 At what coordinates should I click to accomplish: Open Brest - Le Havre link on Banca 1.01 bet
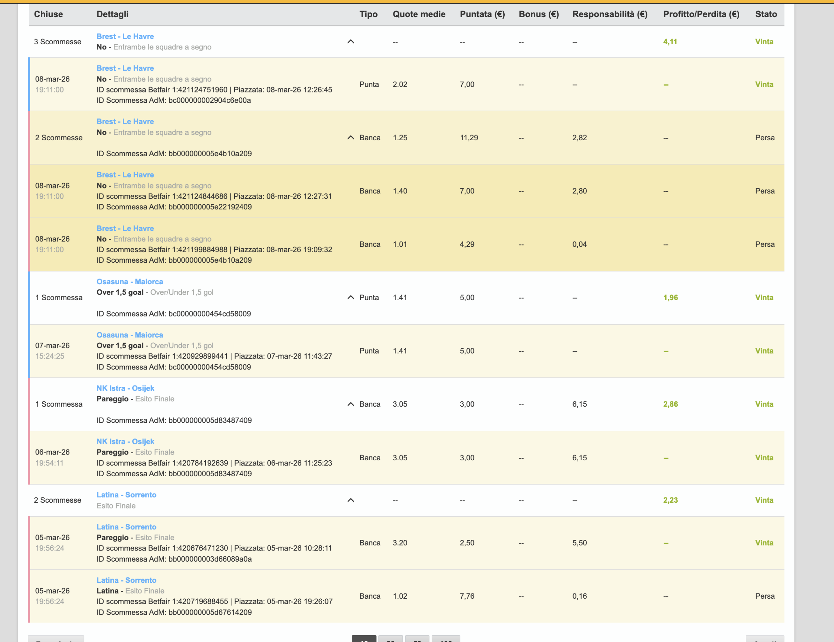[x=125, y=228]
